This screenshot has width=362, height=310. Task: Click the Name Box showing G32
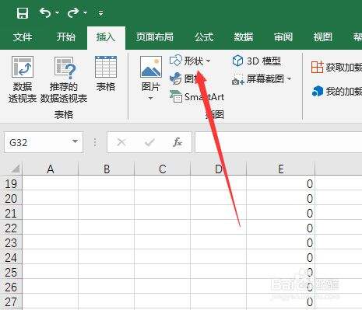click(38, 142)
